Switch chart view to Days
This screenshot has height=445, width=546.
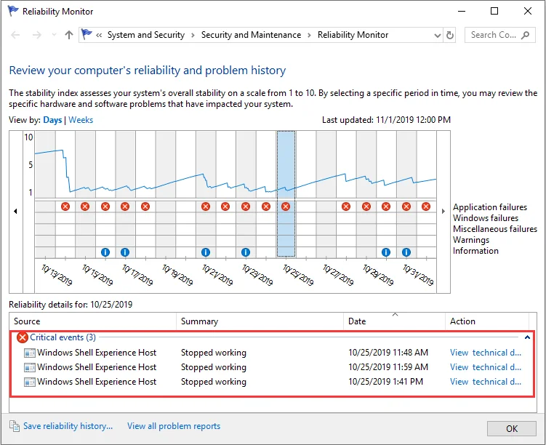[52, 120]
